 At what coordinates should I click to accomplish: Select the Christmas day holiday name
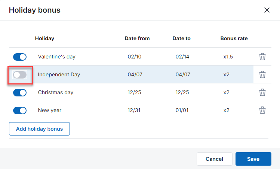(x=56, y=93)
